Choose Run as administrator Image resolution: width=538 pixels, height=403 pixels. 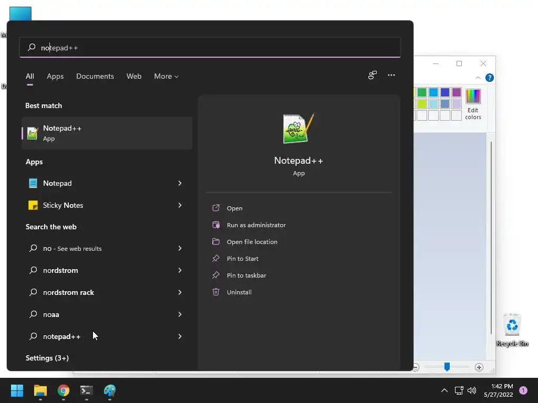(x=256, y=225)
